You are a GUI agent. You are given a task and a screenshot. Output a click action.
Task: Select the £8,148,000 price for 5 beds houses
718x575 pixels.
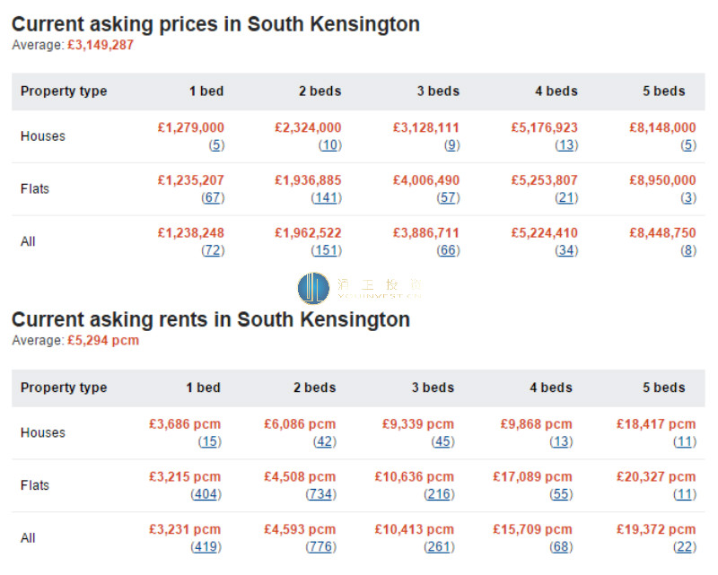coord(662,127)
